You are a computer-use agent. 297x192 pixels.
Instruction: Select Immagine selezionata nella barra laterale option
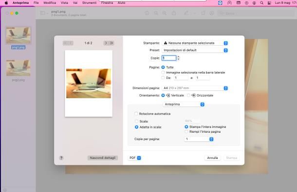(x=163, y=72)
